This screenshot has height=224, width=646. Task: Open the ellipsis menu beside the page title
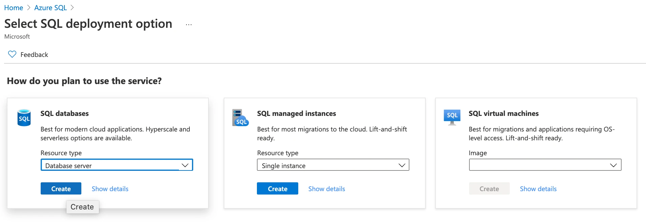[x=189, y=24]
